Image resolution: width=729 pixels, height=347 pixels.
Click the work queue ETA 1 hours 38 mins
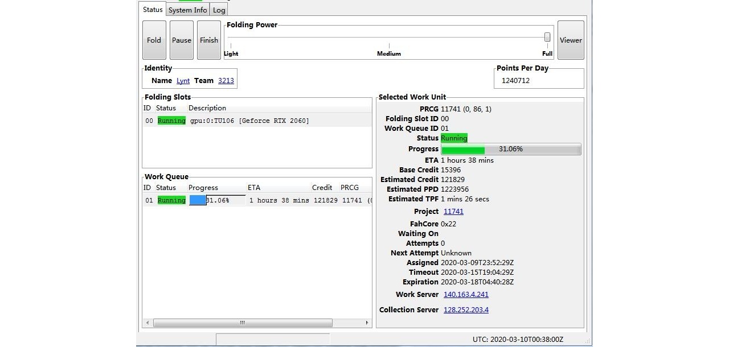click(x=279, y=200)
